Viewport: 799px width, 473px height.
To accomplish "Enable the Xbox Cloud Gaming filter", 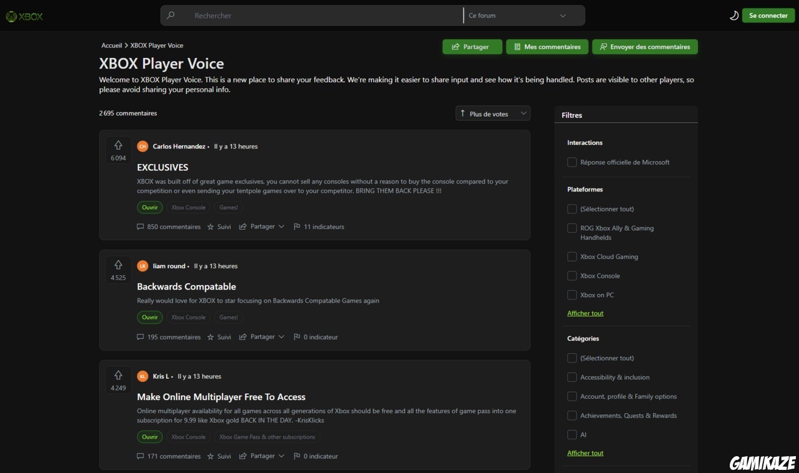I will pyautogui.click(x=572, y=256).
